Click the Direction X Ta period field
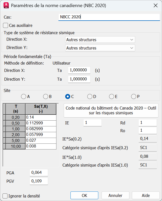 (x=79, y=70)
